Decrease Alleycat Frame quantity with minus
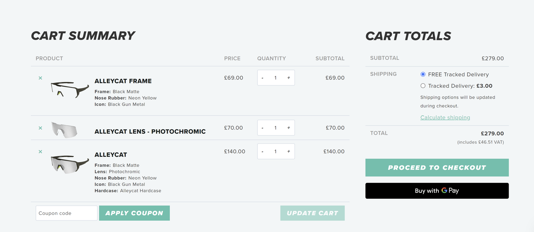The height and width of the screenshot is (232, 534). pos(262,78)
